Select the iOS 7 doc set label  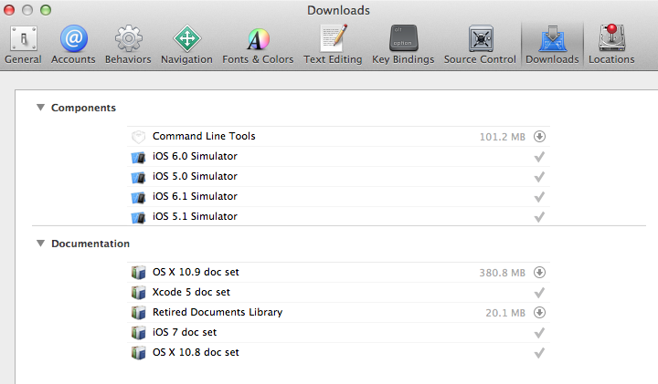(x=185, y=333)
